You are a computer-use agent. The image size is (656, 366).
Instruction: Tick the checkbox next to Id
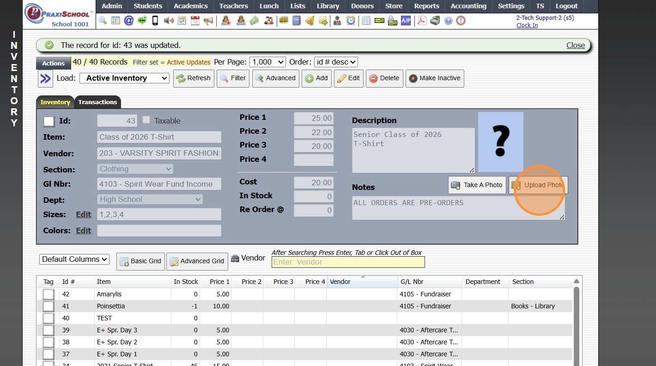[x=49, y=121]
